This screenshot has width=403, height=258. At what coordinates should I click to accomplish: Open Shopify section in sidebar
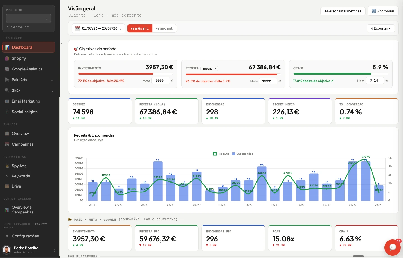click(x=28, y=58)
